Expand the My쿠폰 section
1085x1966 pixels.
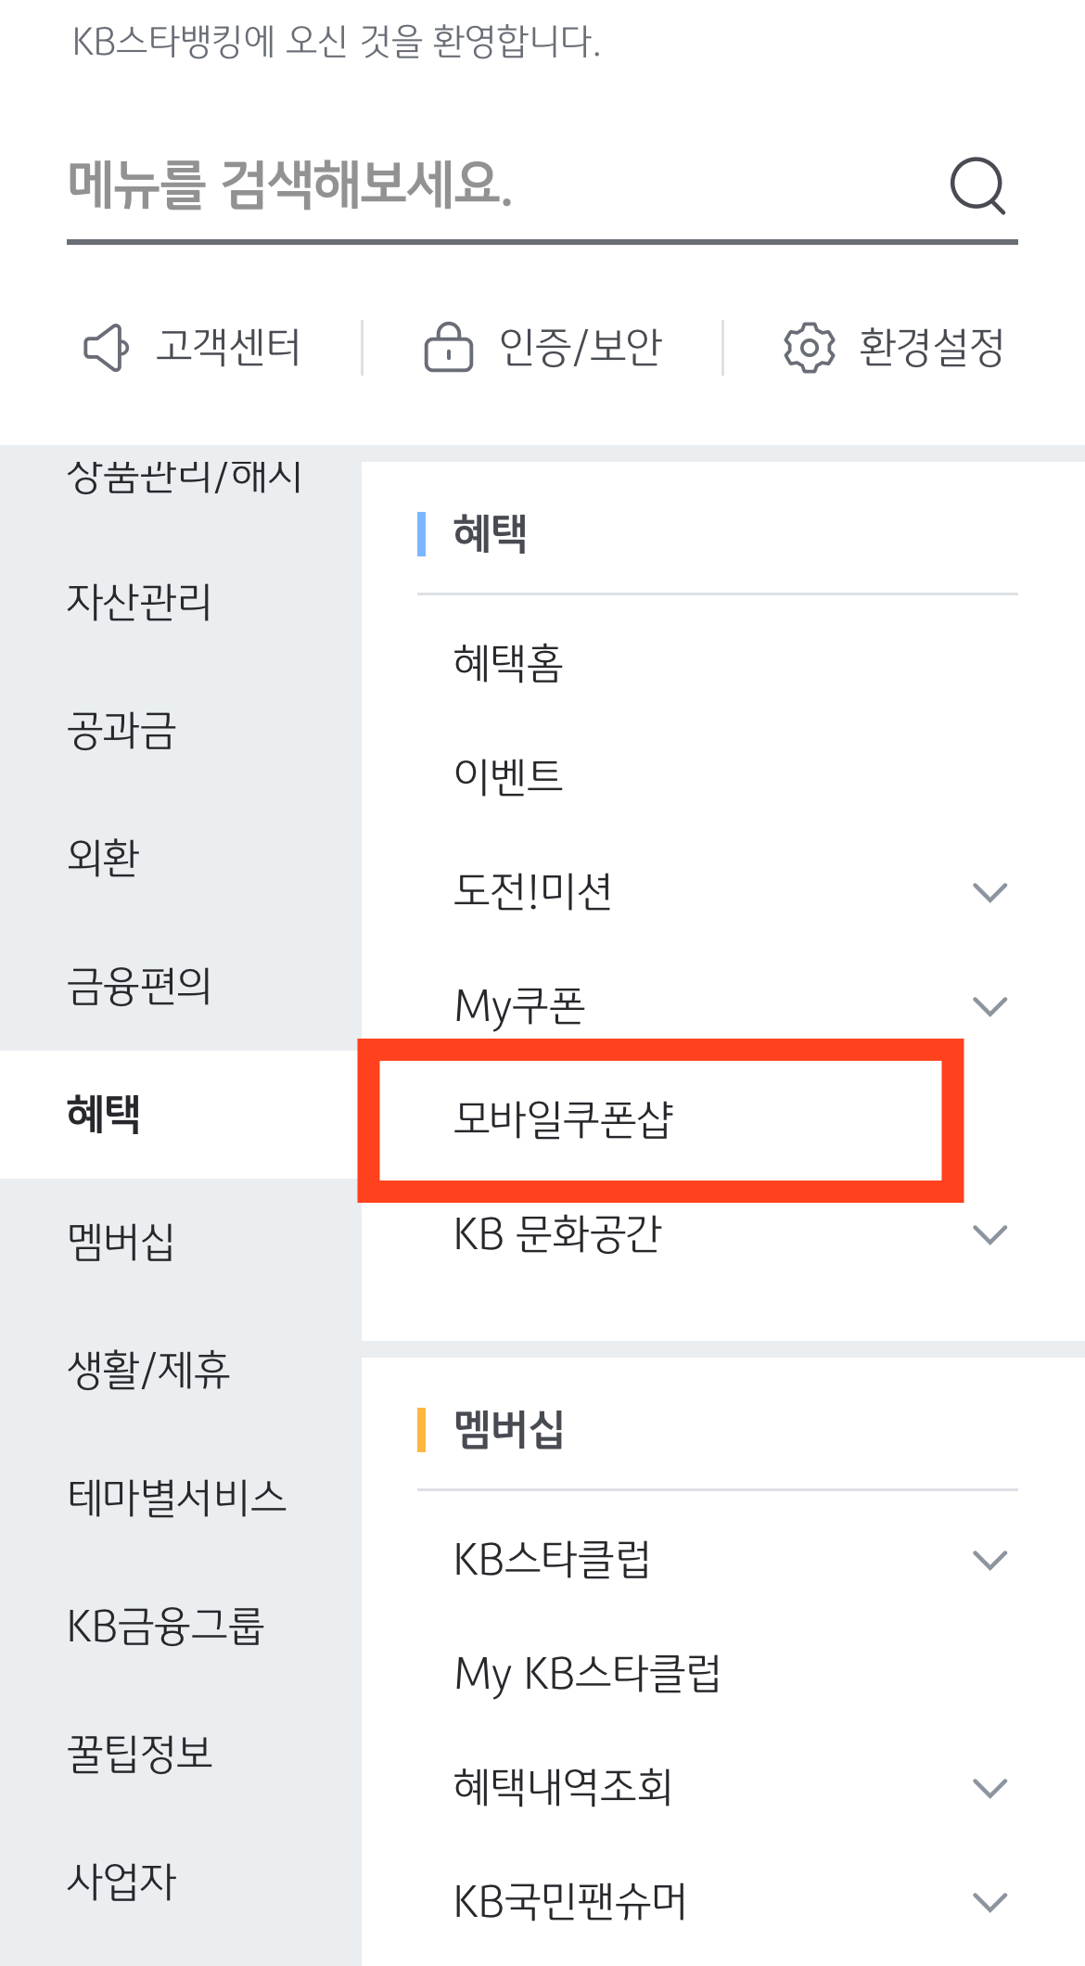click(989, 1004)
